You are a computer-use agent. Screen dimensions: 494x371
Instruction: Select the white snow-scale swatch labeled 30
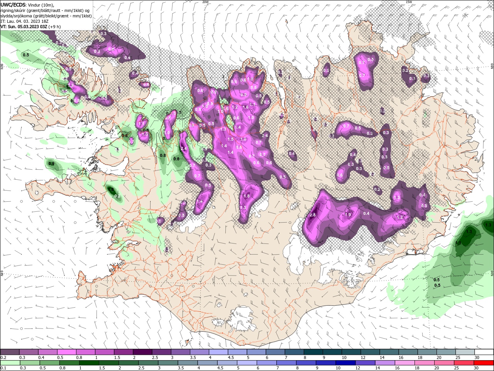tap(484, 352)
